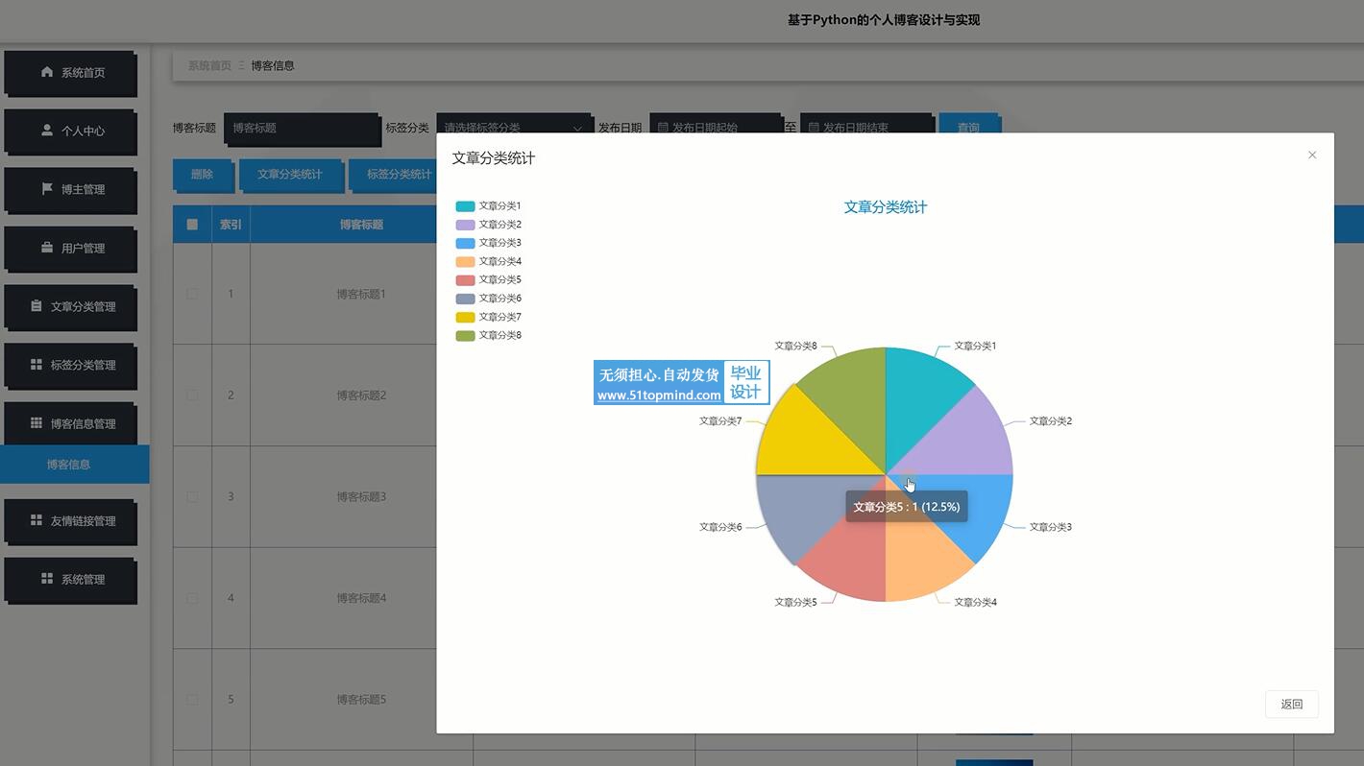Viewport: 1364px width, 766px height.
Task: Close the 文章分类统计 dialog with X
Action: pyautogui.click(x=1312, y=156)
